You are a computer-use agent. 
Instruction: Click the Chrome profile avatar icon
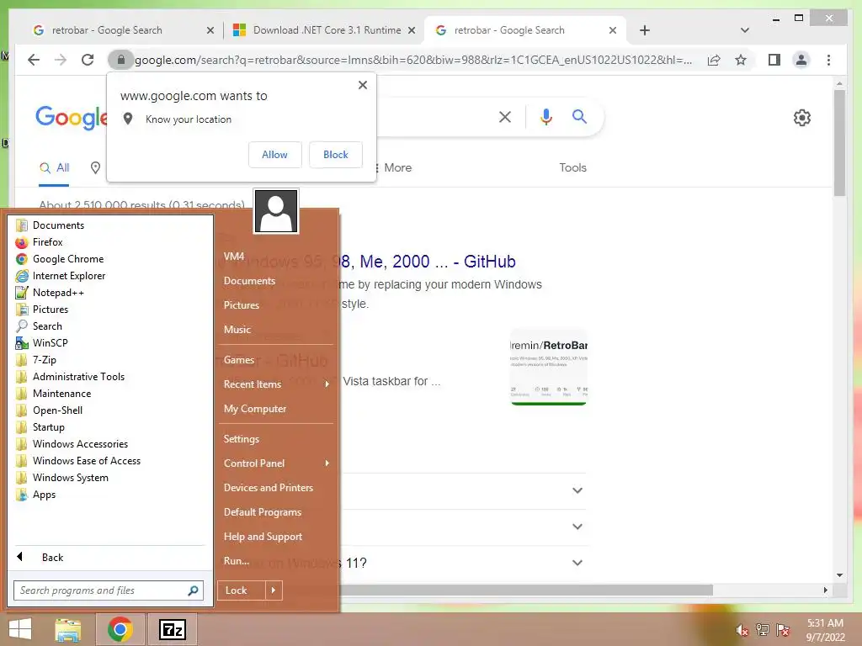click(801, 60)
